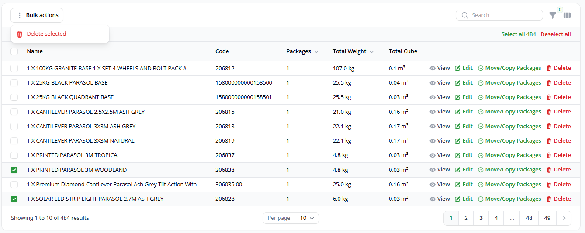
Task: Click the Deselect all link
Action: [x=555, y=34]
